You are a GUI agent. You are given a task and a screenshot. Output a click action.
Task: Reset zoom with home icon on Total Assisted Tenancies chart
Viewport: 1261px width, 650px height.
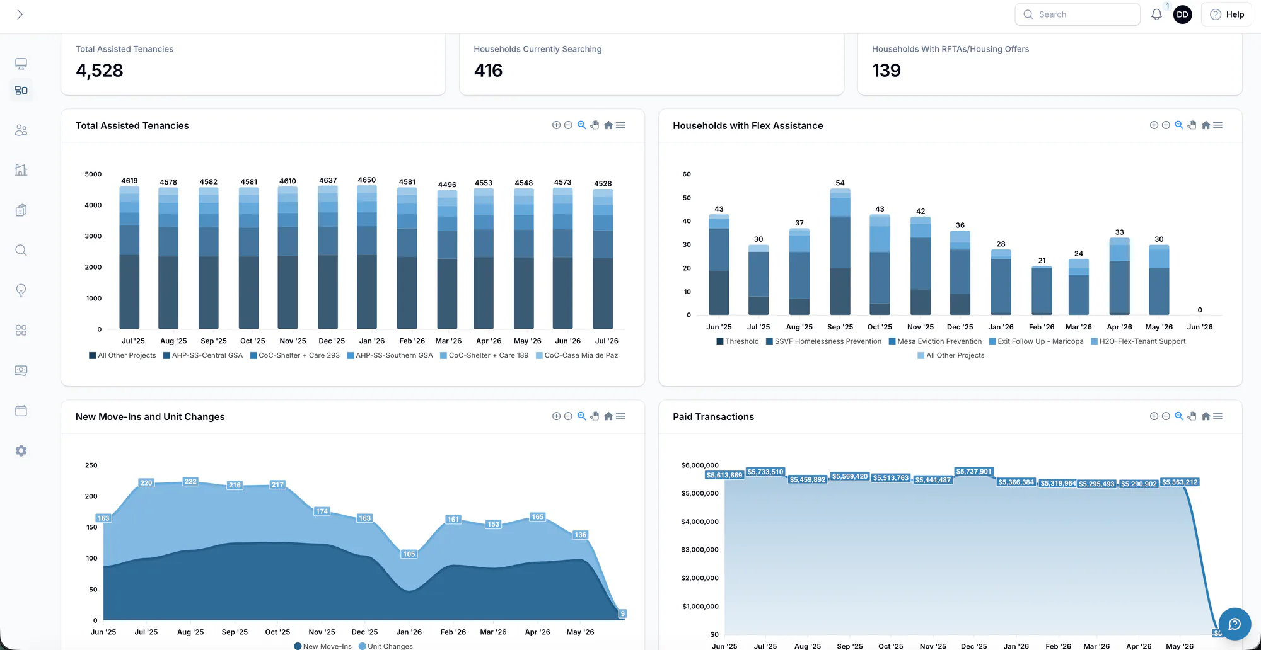pyautogui.click(x=608, y=125)
